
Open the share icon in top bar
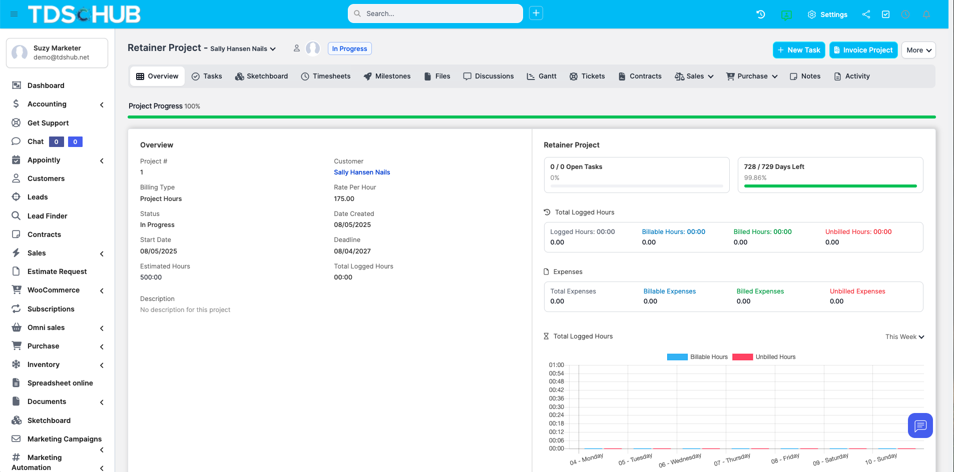tap(866, 14)
